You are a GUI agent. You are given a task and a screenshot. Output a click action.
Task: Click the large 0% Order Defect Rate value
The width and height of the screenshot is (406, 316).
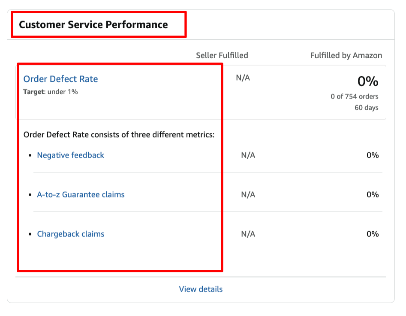pyautogui.click(x=368, y=81)
